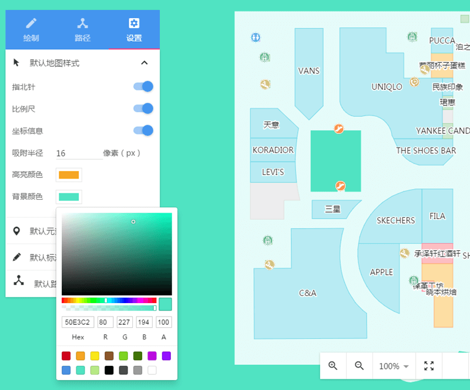The width and height of the screenshot is (470, 390).
Task: Toggle the 指北针 compass switch
Action: pyautogui.click(x=143, y=86)
